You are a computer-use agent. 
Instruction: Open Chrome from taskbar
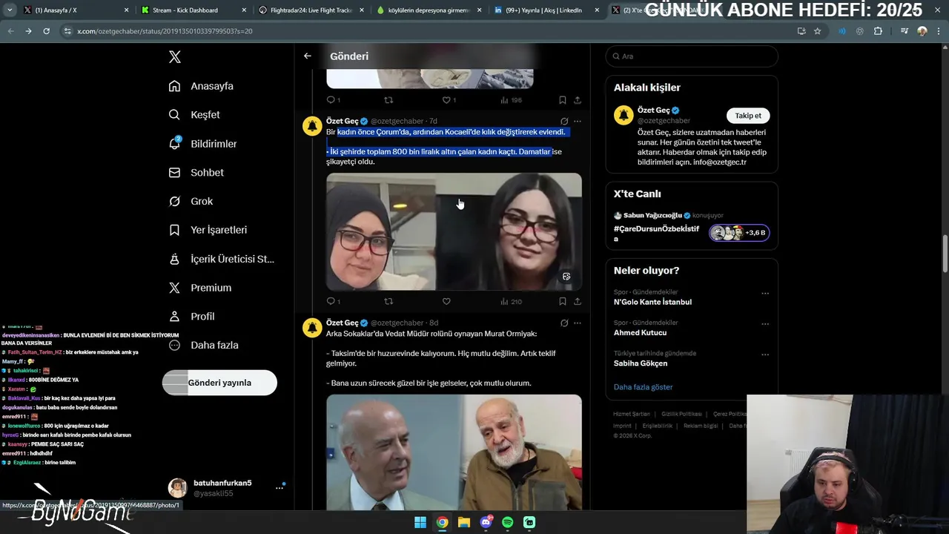[x=442, y=522]
